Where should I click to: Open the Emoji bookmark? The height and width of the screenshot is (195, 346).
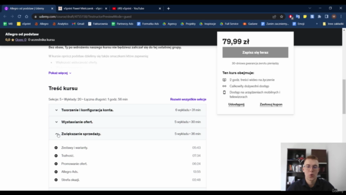tap(298, 24)
